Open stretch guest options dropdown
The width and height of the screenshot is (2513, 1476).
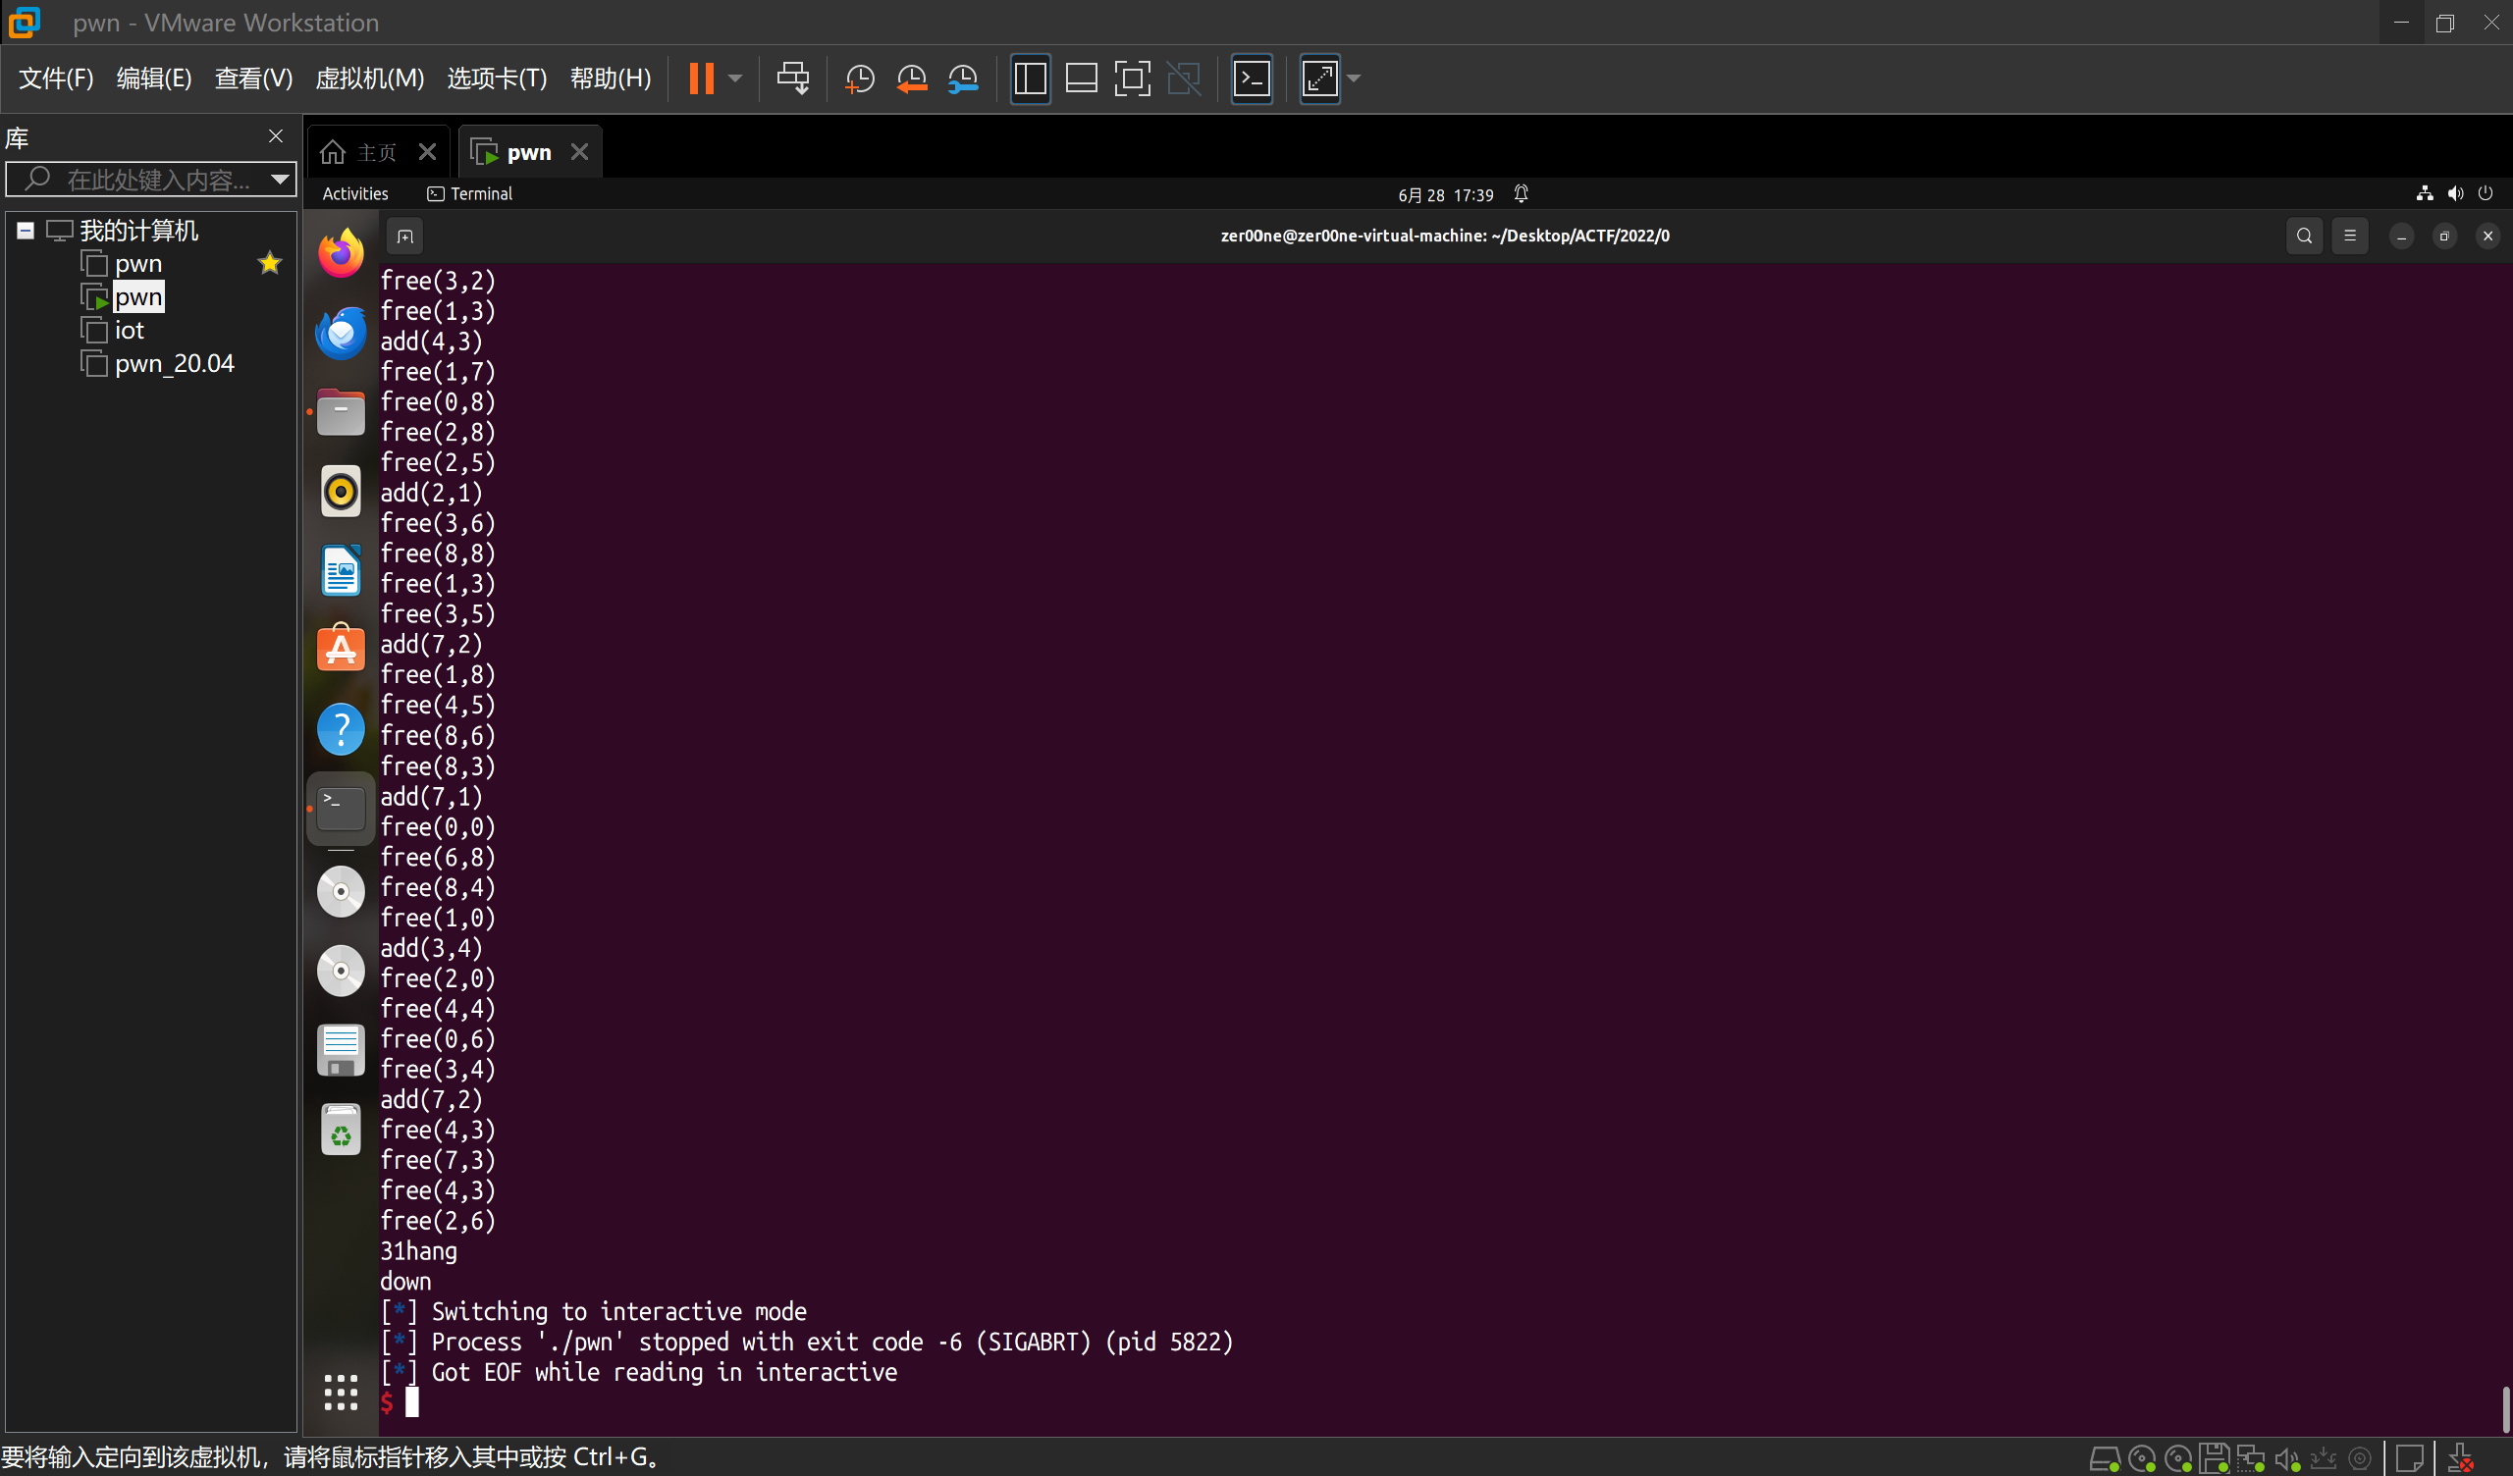click(x=1354, y=78)
